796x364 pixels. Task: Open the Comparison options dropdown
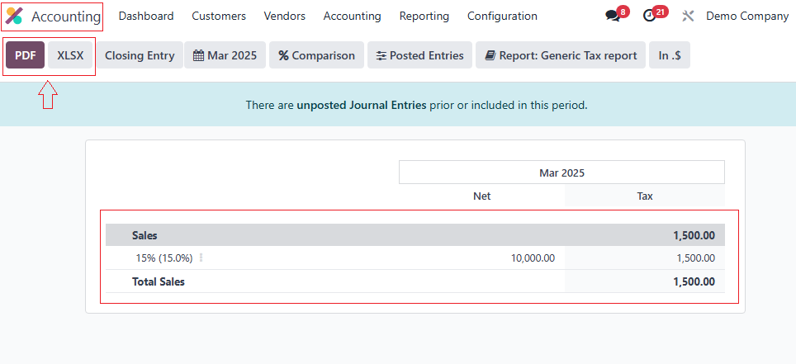point(316,55)
